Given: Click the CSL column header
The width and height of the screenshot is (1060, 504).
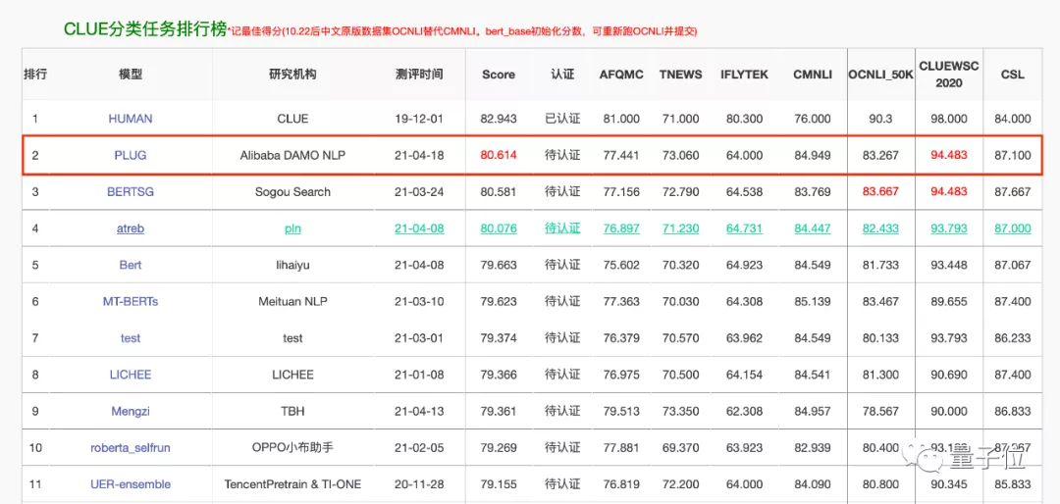Looking at the screenshot, I should pos(1013,75).
